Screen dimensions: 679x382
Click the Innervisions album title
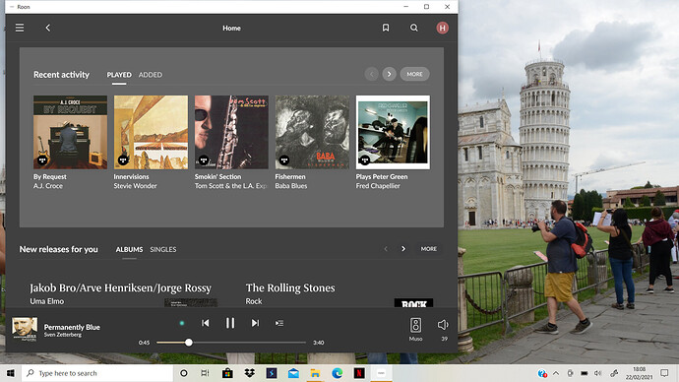[x=131, y=176]
